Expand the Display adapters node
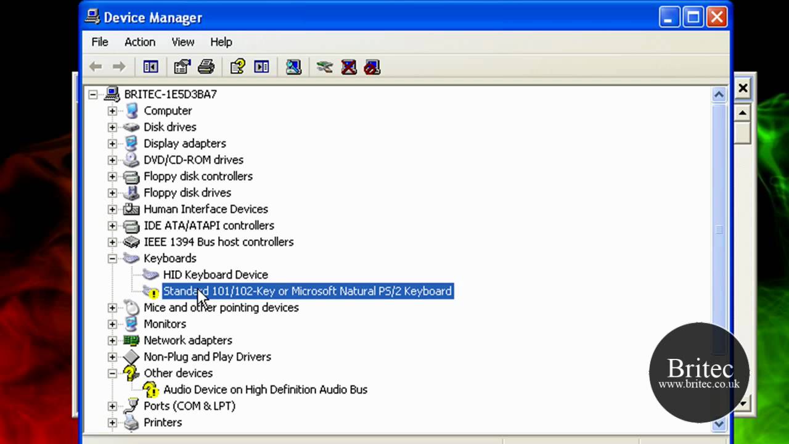789x444 pixels. [112, 144]
